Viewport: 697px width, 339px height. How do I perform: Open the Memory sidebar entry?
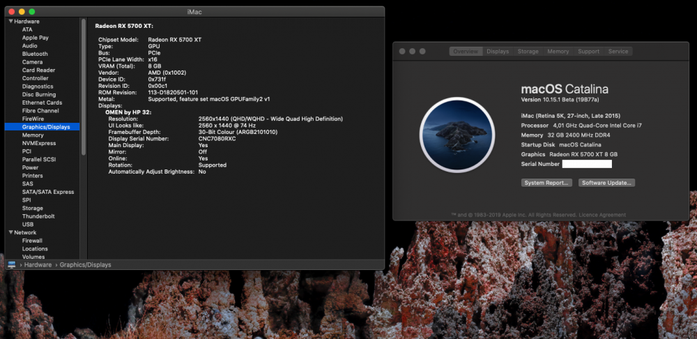[33, 135]
